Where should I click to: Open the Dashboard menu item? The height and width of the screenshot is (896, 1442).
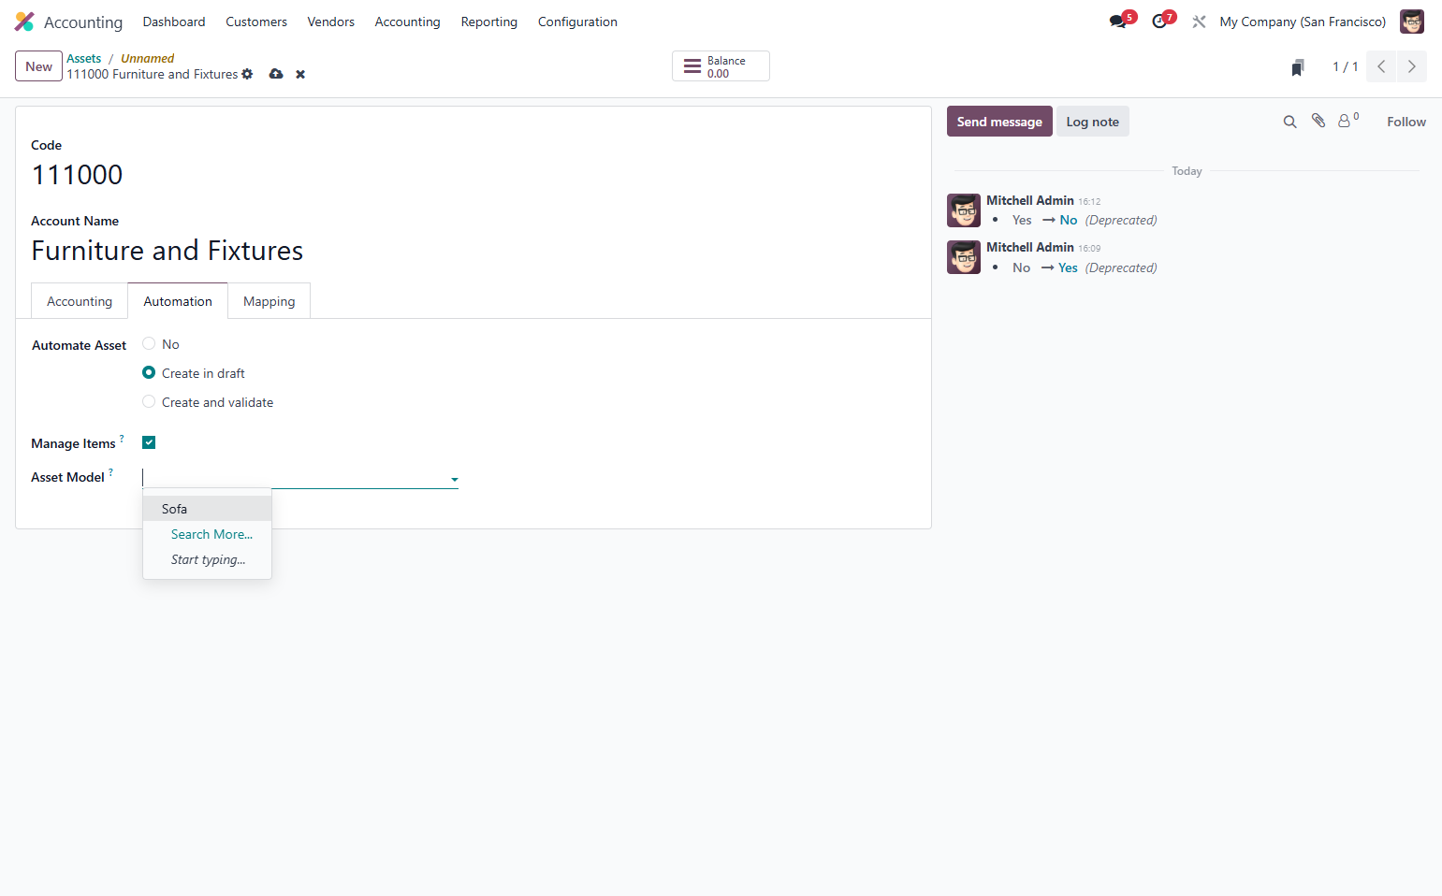pos(174,22)
